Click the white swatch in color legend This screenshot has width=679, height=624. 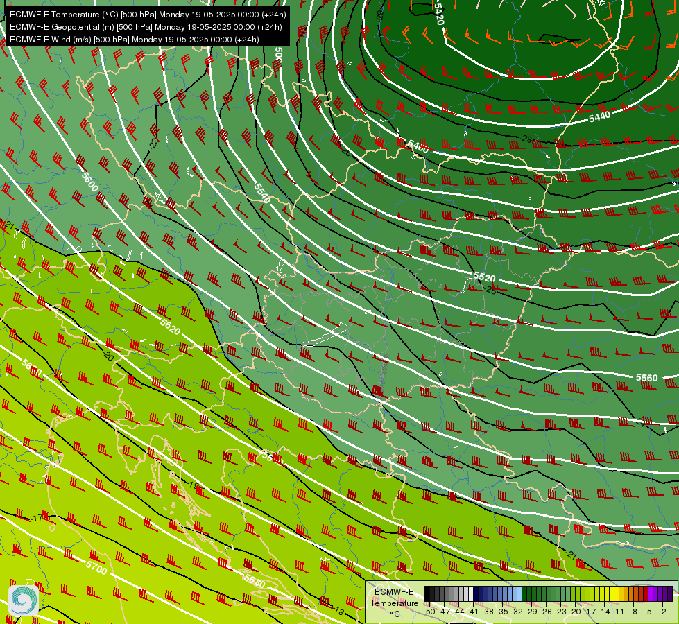coord(471,593)
